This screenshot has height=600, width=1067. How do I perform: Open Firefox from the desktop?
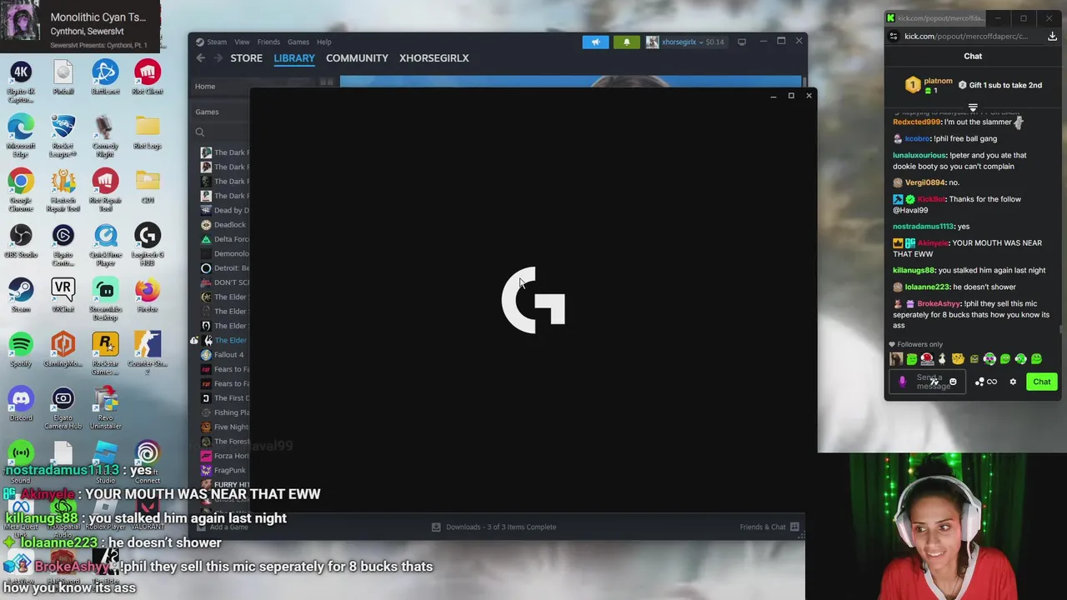click(148, 295)
